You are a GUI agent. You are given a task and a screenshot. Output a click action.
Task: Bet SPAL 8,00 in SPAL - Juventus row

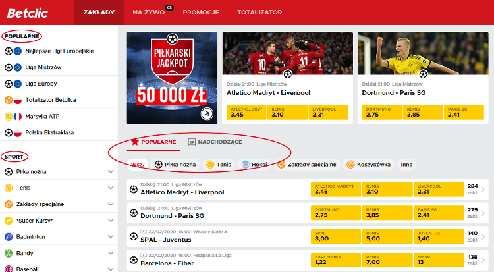pyautogui.click(x=336, y=236)
